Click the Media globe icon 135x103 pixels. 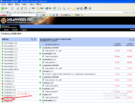[x=47, y=8]
